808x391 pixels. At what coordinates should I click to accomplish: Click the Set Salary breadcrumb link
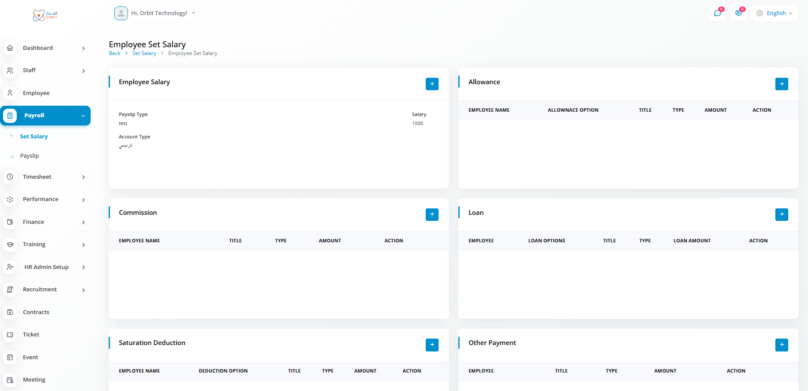pos(144,53)
